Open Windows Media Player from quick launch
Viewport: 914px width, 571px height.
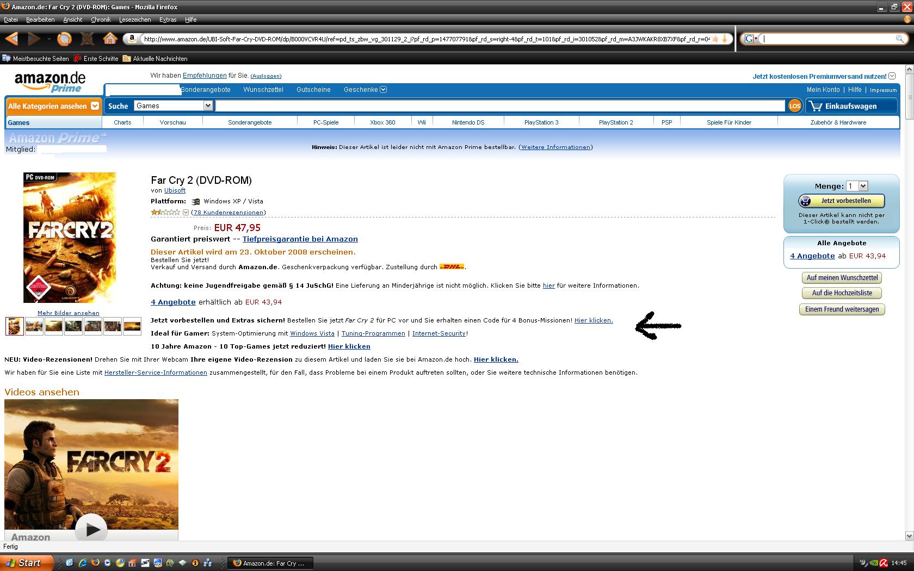click(108, 563)
